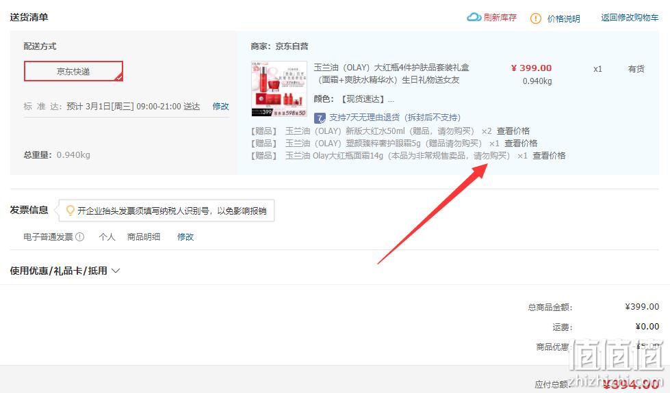Open the OLAY gift set product thumbnail
670x393 pixels.
[279, 89]
